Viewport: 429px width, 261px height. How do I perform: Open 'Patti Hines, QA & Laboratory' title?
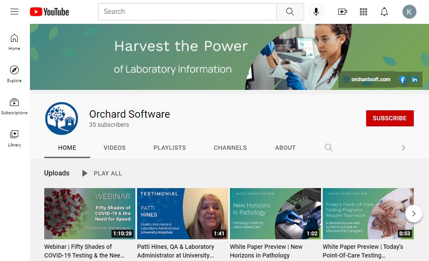(x=176, y=251)
